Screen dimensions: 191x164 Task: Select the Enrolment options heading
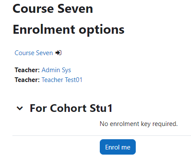pos(69,30)
